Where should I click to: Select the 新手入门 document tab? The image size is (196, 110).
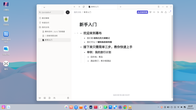102,7
